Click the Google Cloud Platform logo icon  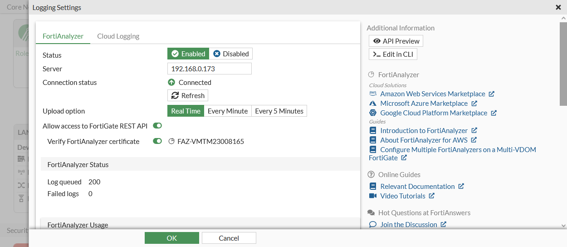pos(373,113)
